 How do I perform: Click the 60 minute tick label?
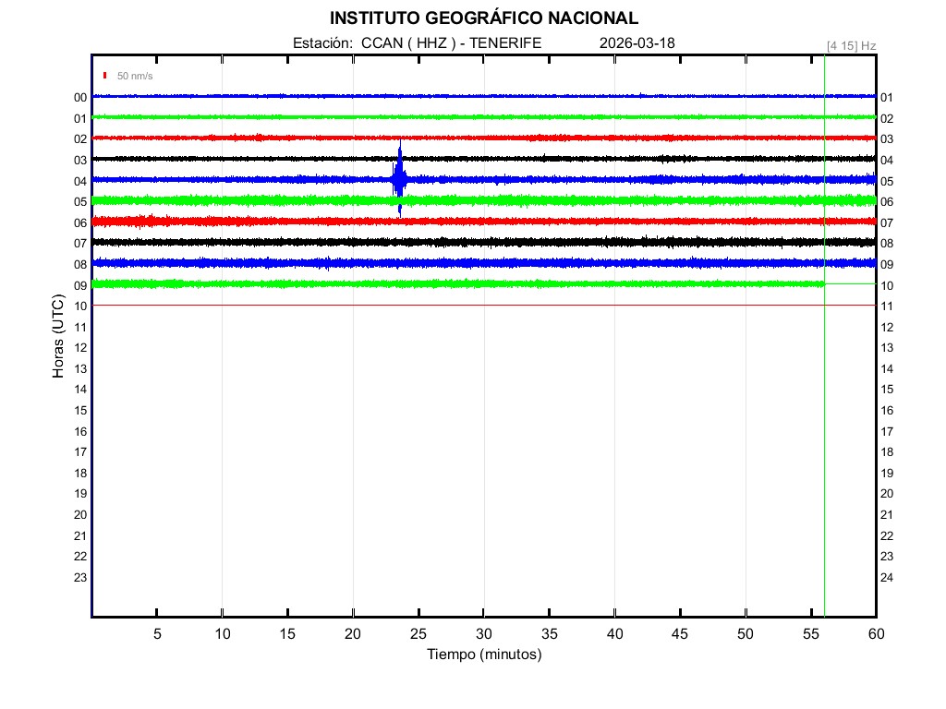(x=875, y=633)
